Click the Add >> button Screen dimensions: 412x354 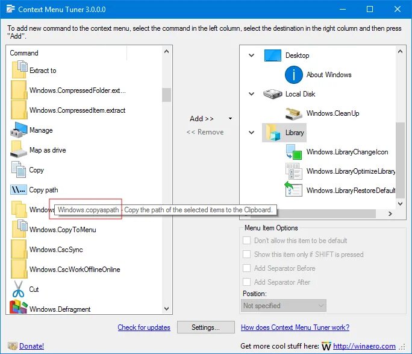(202, 119)
